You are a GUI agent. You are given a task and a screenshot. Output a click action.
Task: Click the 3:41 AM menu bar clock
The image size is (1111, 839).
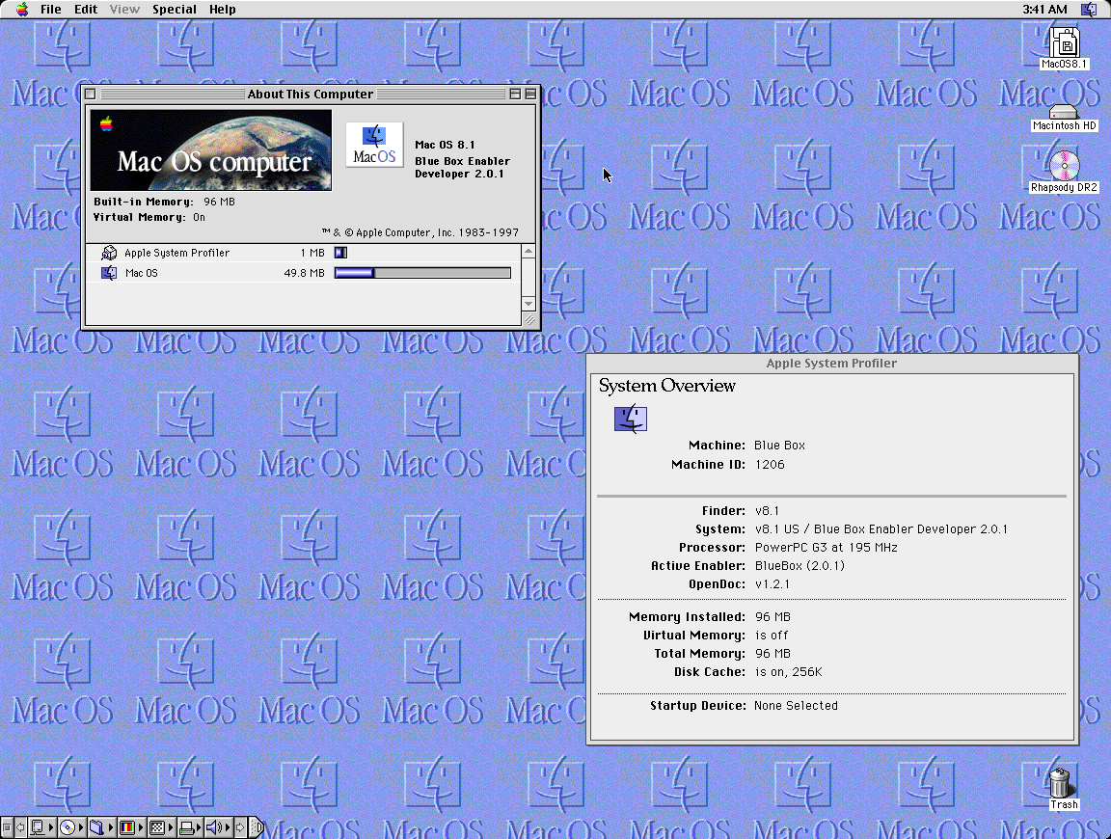(1044, 10)
